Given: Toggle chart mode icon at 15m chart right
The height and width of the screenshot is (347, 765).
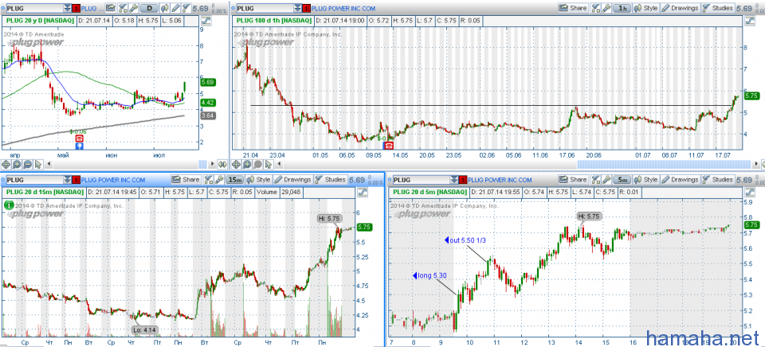Looking at the screenshot, I should [x=363, y=192].
